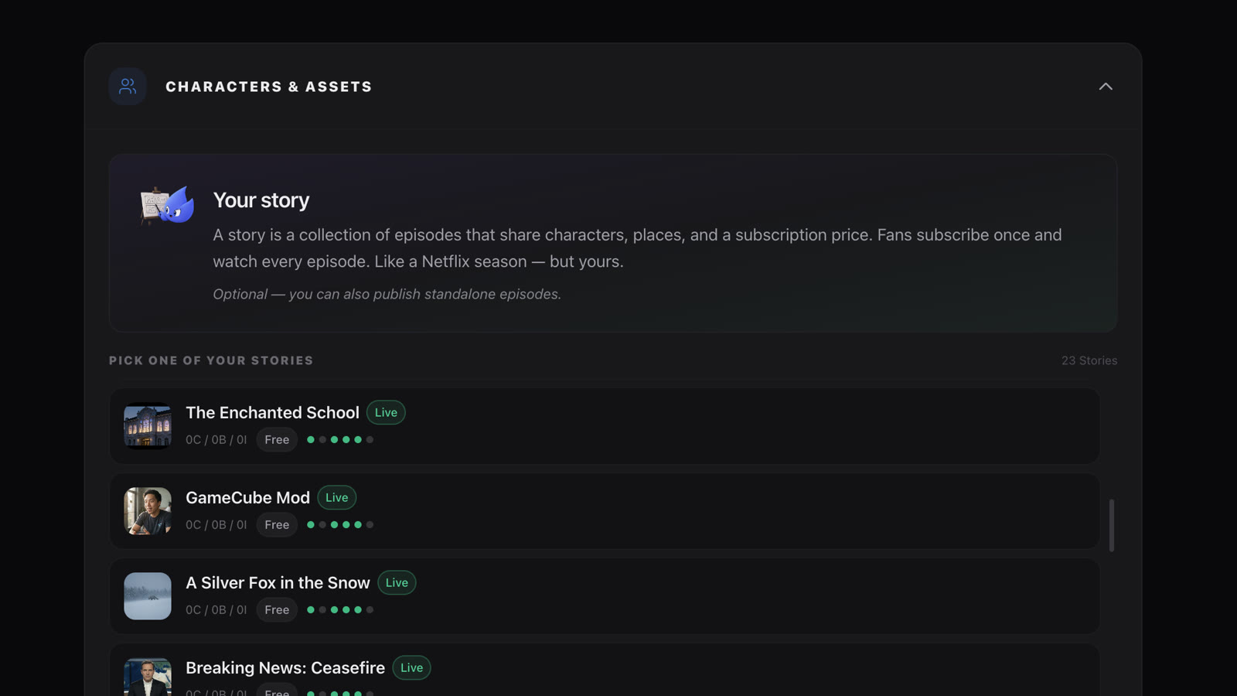
Task: Open The Enchanted School thumbnail
Action: 148,426
